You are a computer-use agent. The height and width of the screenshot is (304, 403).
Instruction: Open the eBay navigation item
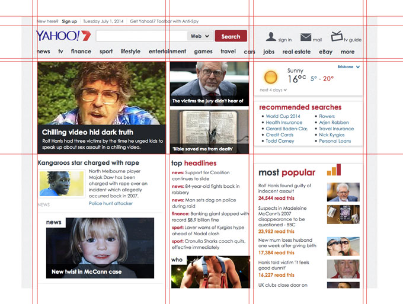point(325,52)
